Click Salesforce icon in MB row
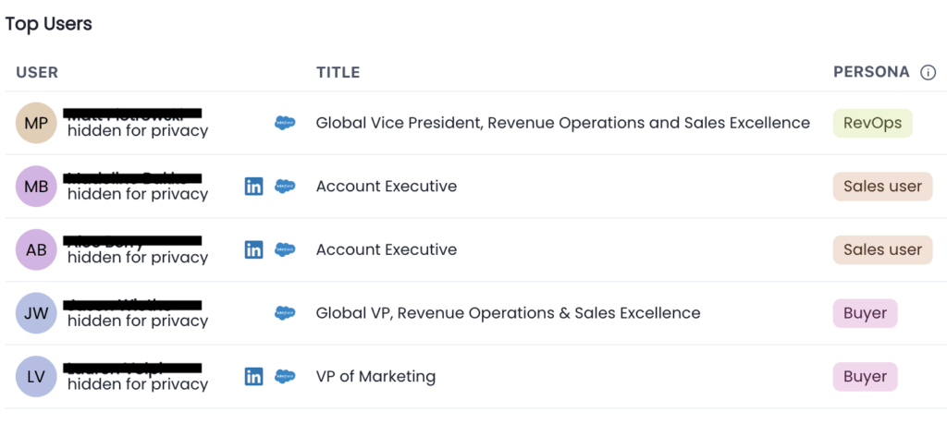 point(285,187)
